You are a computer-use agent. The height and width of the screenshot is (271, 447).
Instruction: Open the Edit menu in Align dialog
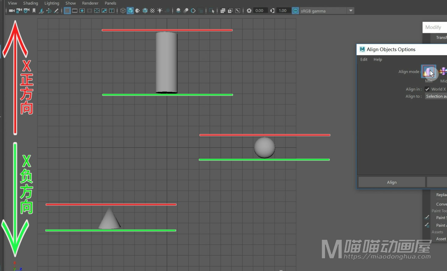tap(364, 59)
